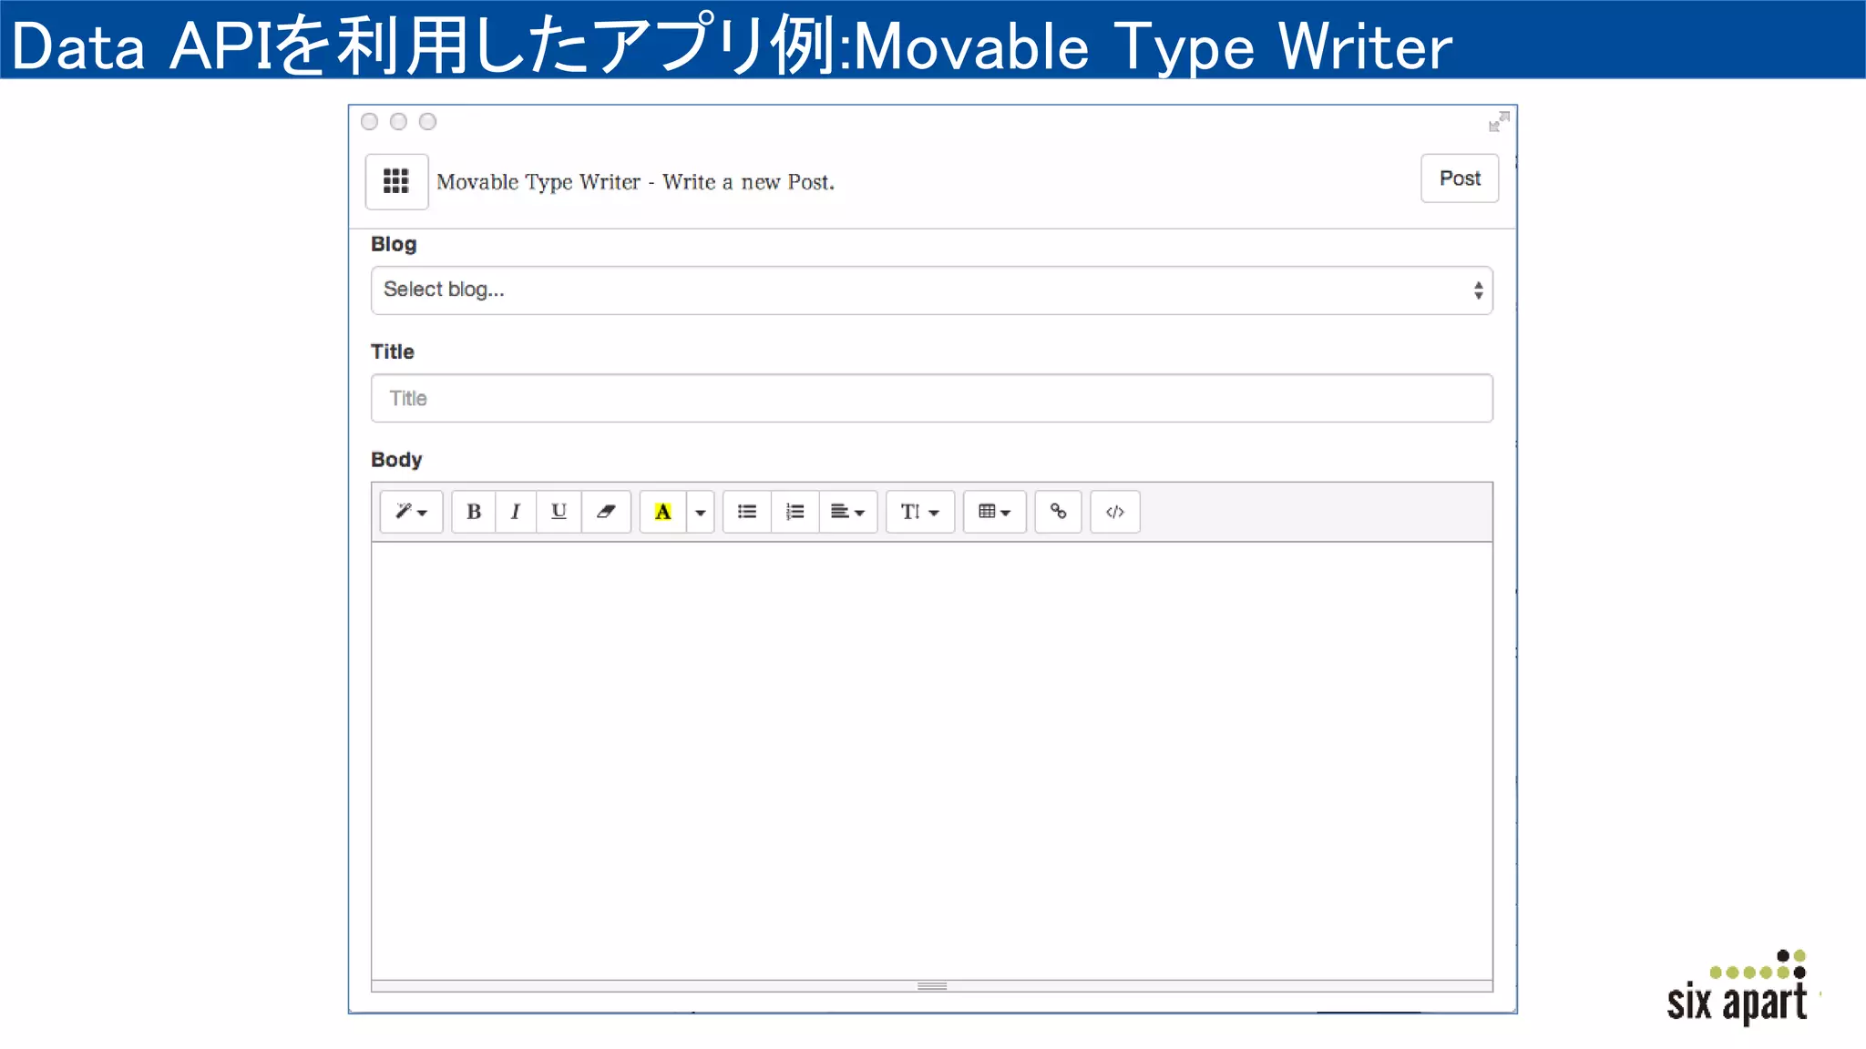Click the third window control circle
This screenshot has width=1866, height=1049.
coord(427,121)
